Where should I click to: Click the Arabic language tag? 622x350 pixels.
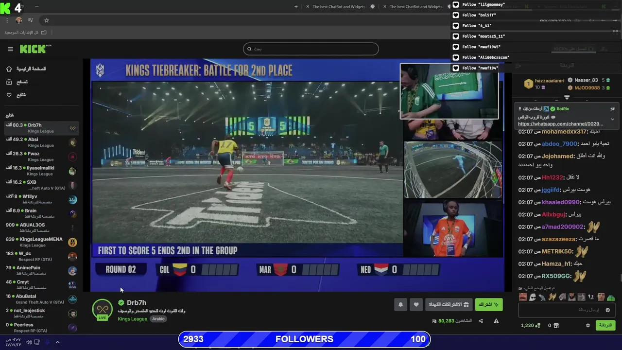click(x=158, y=319)
